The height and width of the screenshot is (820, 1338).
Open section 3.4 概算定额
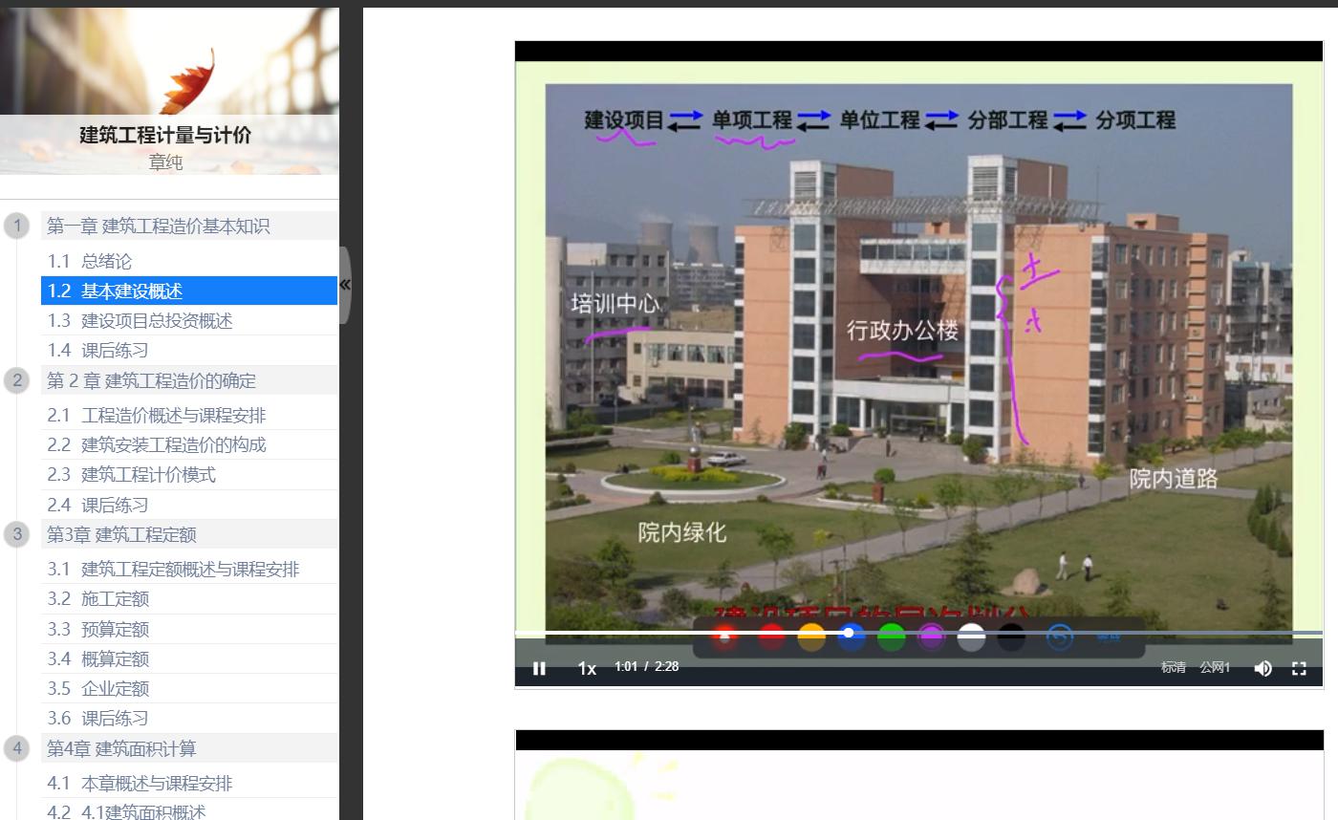[x=189, y=658]
